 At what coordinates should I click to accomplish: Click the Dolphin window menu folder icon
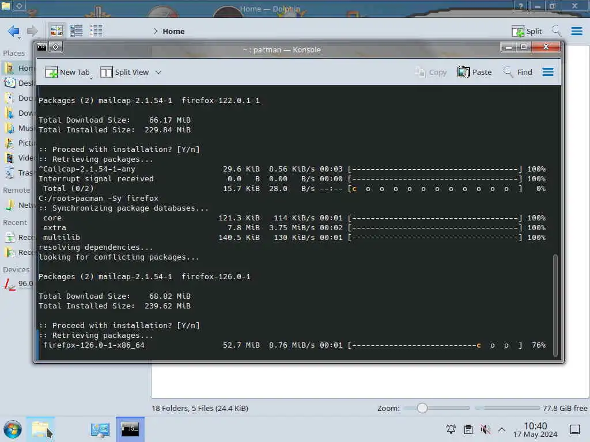pyautogui.click(x=5, y=6)
